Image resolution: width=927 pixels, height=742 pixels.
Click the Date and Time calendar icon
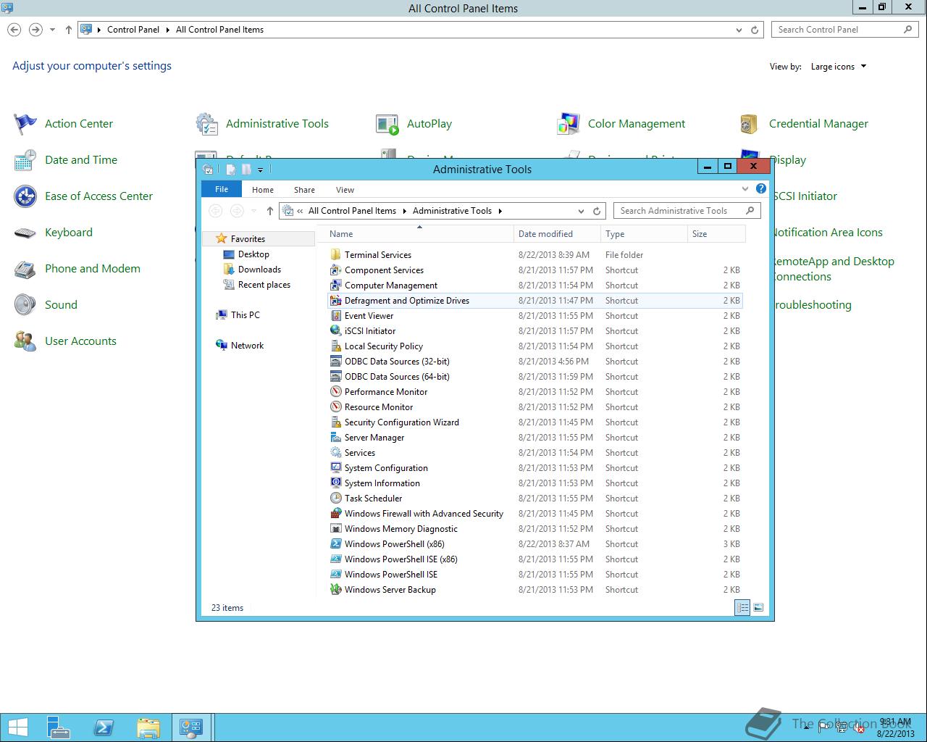pos(25,160)
